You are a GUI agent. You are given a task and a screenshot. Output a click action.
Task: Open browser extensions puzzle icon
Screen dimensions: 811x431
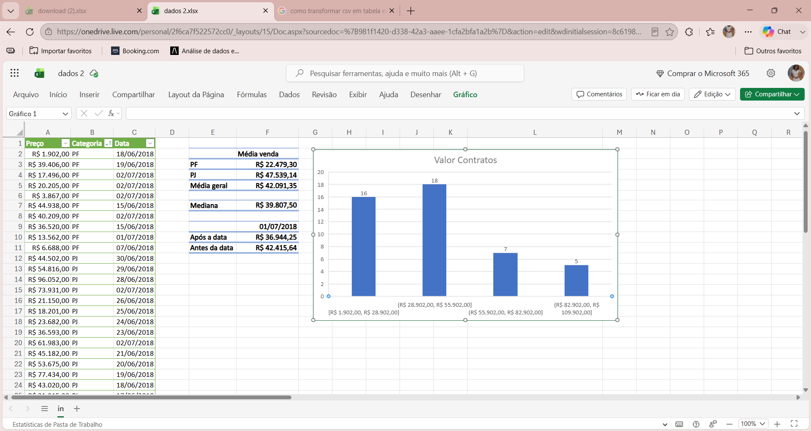(689, 32)
